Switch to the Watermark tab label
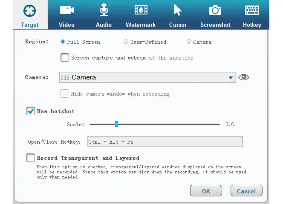Image resolution: width=283 pixels, height=204 pixels. (141, 25)
